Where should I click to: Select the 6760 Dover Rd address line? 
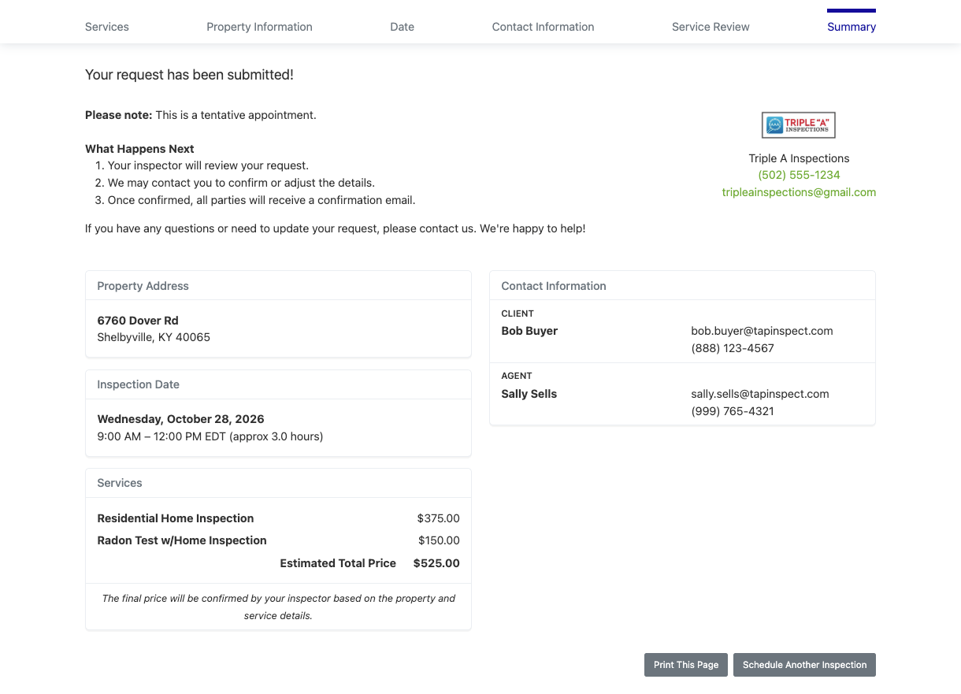coord(138,321)
